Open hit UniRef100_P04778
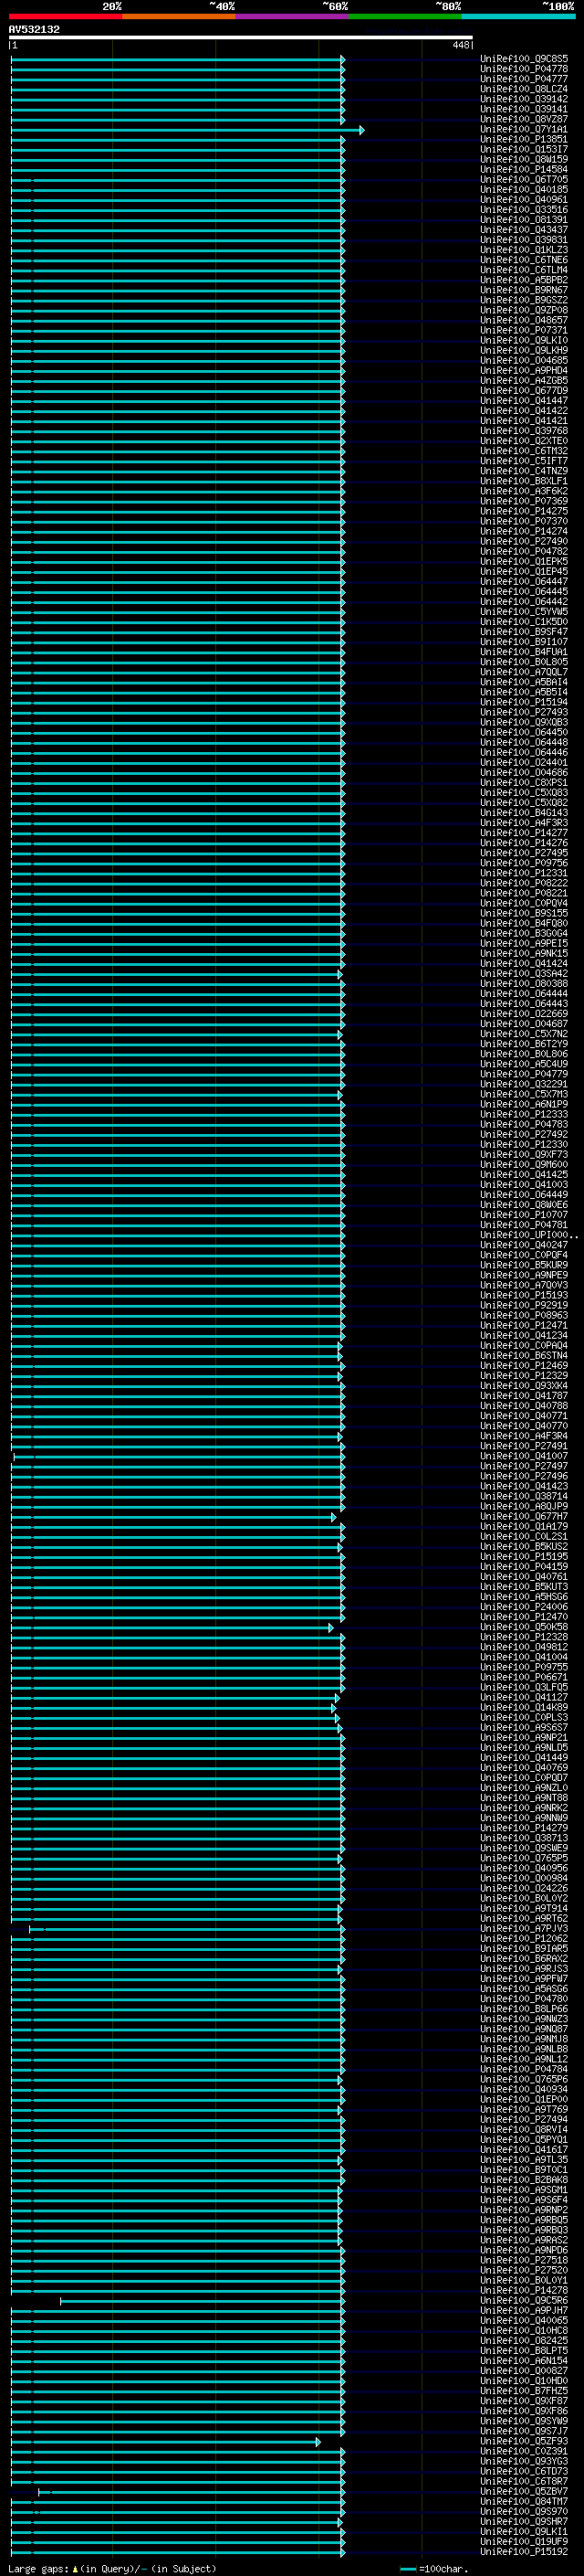This screenshot has width=584, height=2576. point(524,69)
